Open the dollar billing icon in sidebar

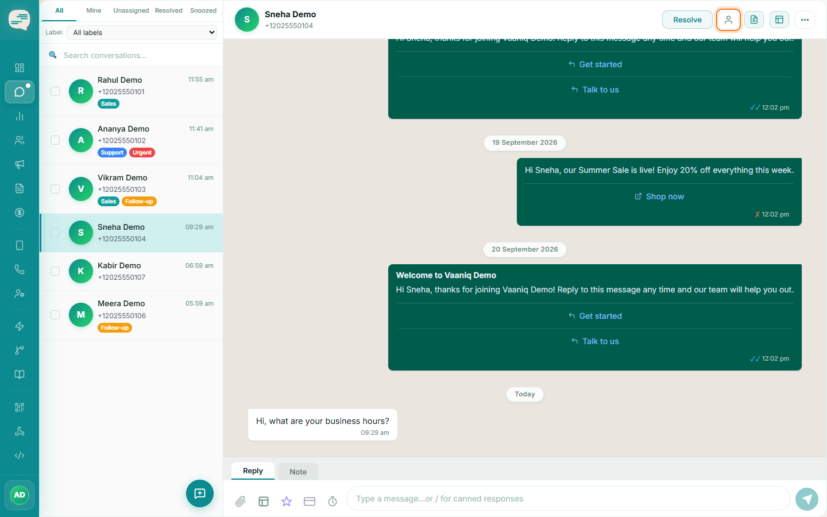click(20, 213)
